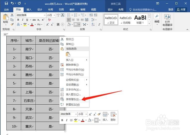Expand 插入(I) submenu in context menu

(74, 60)
